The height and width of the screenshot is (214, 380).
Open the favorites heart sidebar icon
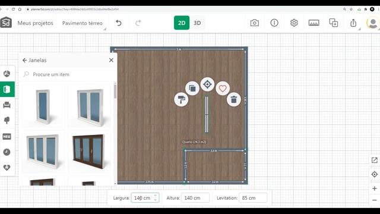coord(7,168)
